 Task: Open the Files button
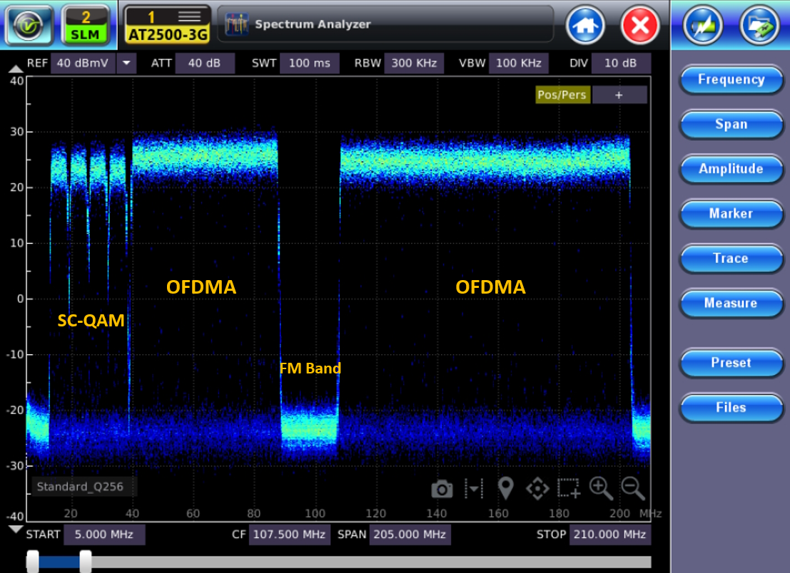tap(731, 407)
